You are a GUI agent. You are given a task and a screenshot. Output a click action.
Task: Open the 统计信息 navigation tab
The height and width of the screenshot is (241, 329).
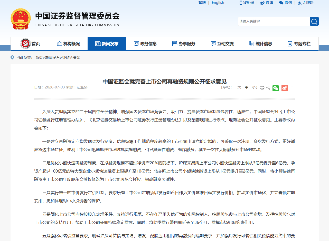pos(261,44)
